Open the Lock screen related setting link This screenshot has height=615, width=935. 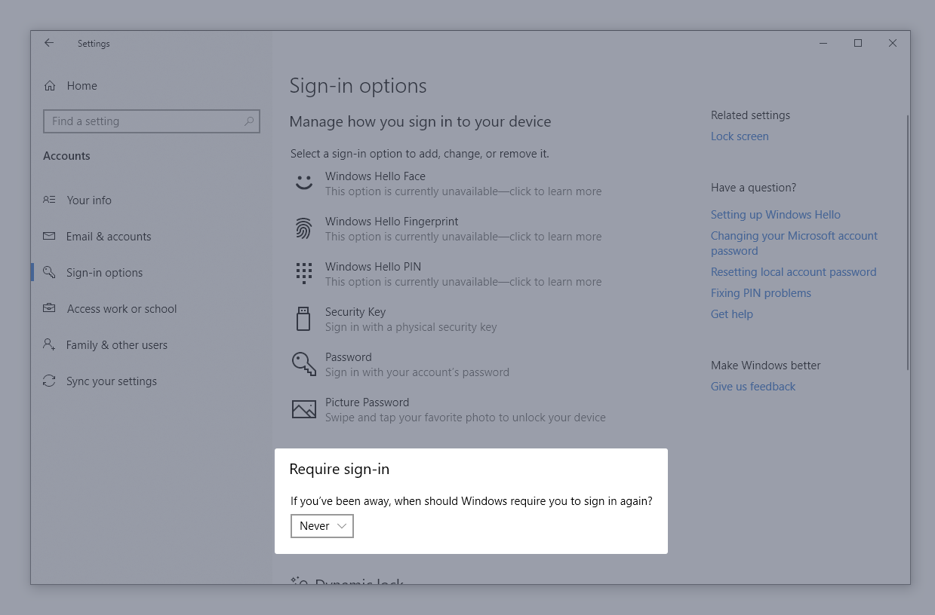740,136
